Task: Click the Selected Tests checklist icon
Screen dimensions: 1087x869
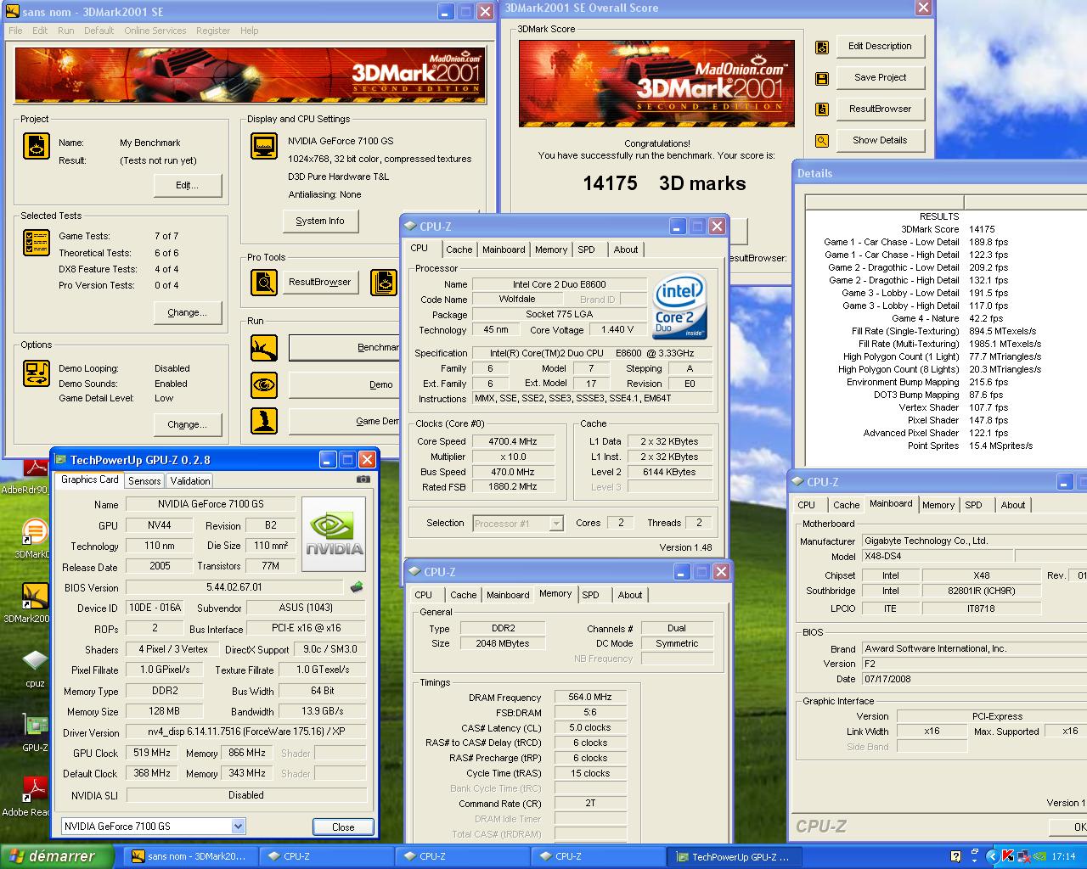Action: click(37, 243)
